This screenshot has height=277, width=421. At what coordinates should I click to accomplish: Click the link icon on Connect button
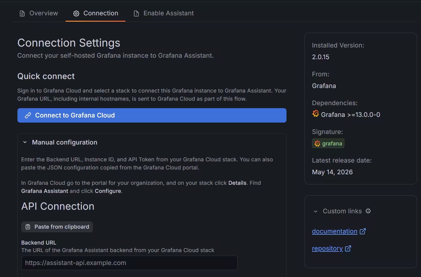(28, 115)
